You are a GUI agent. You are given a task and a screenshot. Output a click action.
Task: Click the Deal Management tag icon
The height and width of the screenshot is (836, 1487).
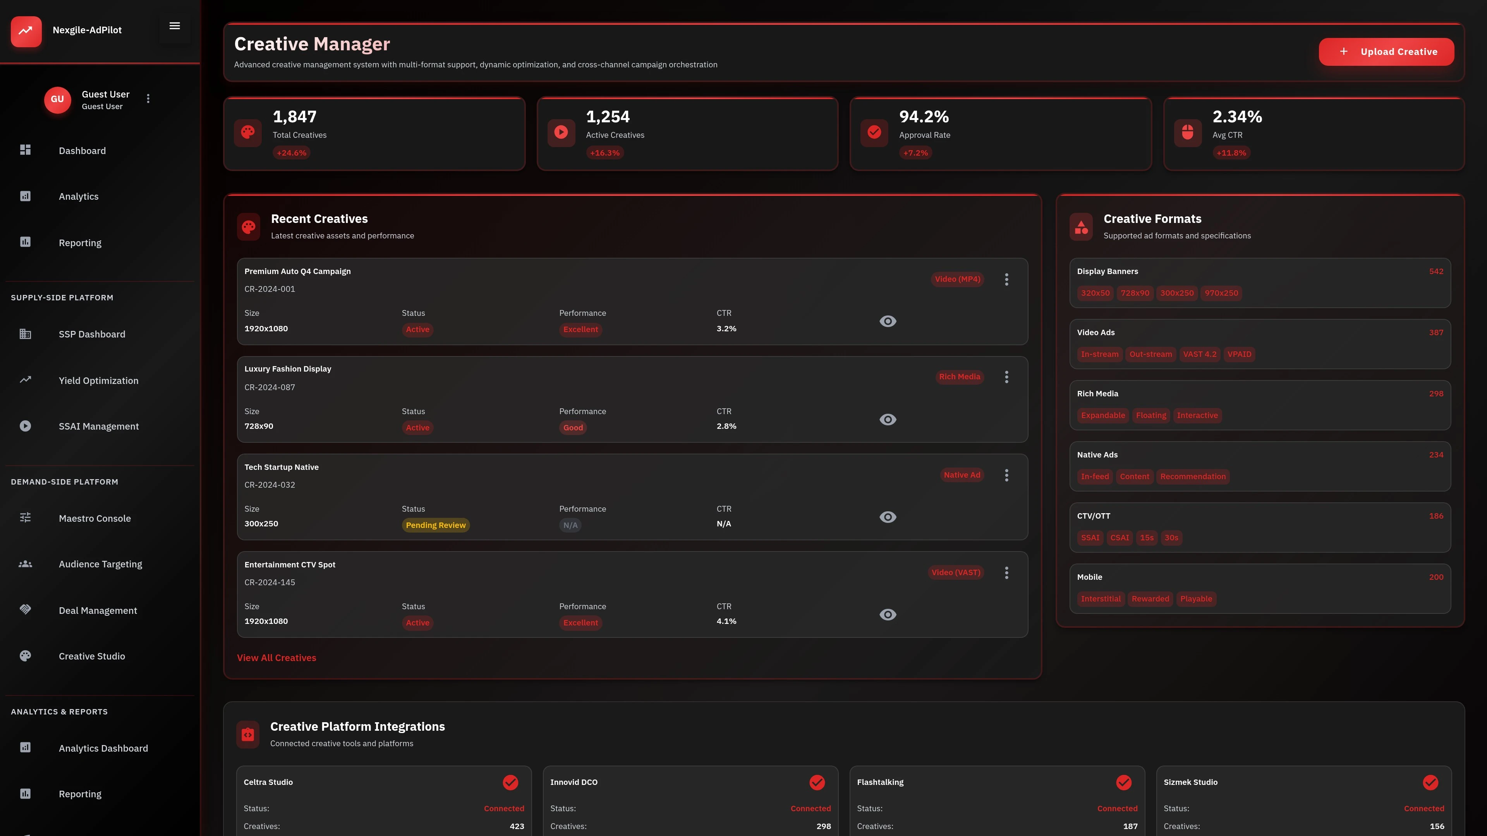point(26,609)
